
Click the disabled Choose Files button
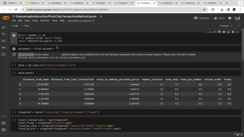tap(26, 54)
